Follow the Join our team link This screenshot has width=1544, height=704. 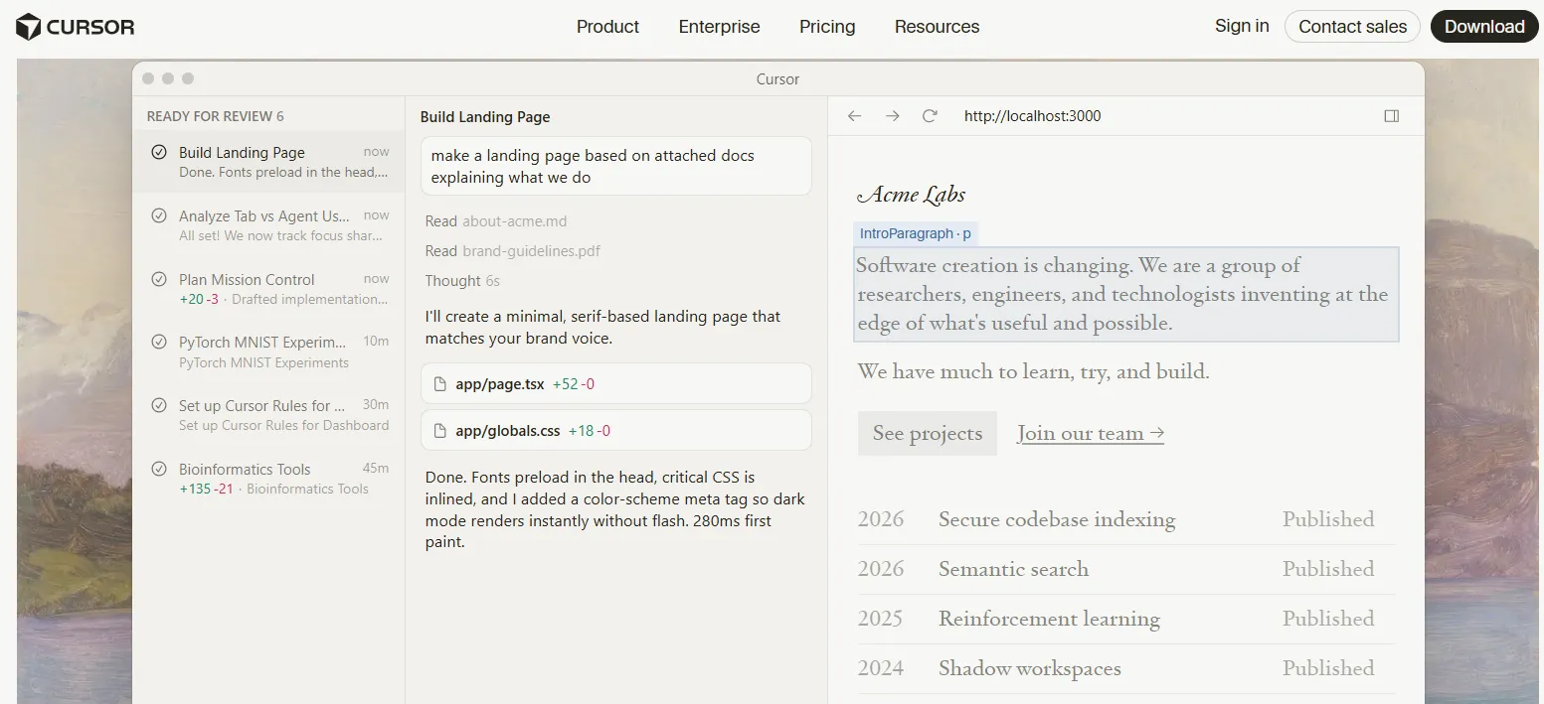coord(1091,434)
